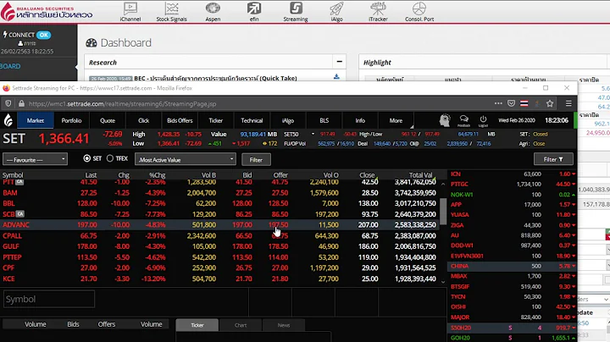610x342 pixels.
Task: Switch to the News panel tab
Action: [284, 325]
